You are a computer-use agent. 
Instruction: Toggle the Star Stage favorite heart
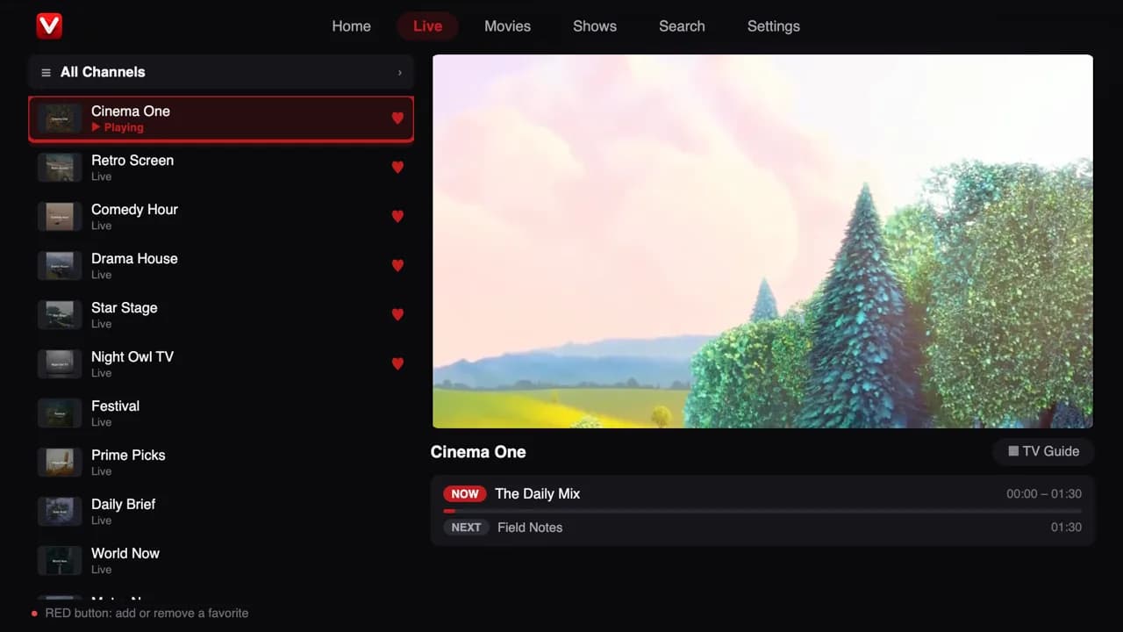(x=397, y=314)
